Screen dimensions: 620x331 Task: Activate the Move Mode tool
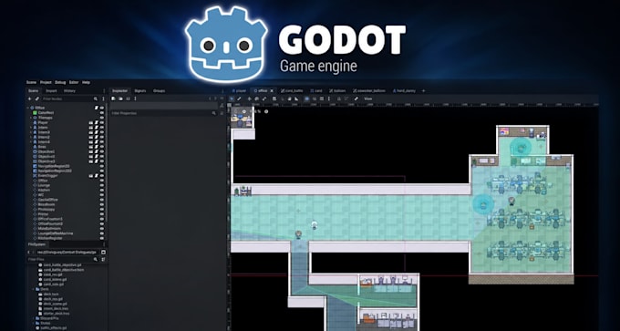[x=250, y=98]
